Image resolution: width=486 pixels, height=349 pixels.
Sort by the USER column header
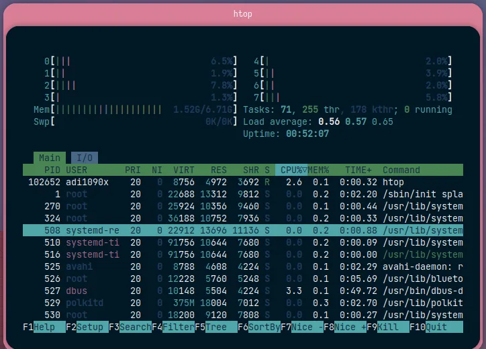77,170
